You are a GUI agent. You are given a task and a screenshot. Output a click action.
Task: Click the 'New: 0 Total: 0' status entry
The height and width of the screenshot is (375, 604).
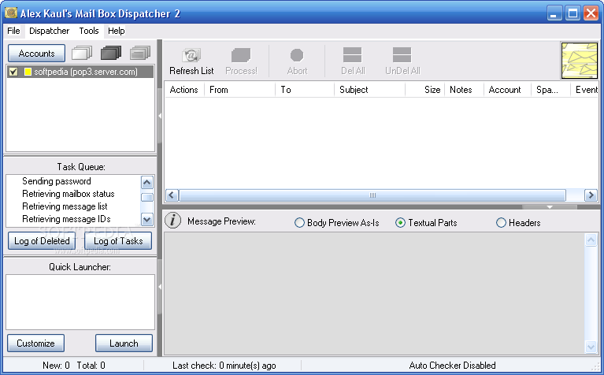(x=73, y=366)
